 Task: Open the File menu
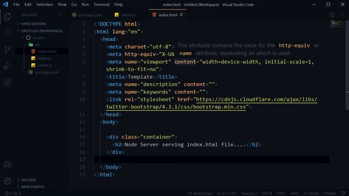[x=16, y=4]
